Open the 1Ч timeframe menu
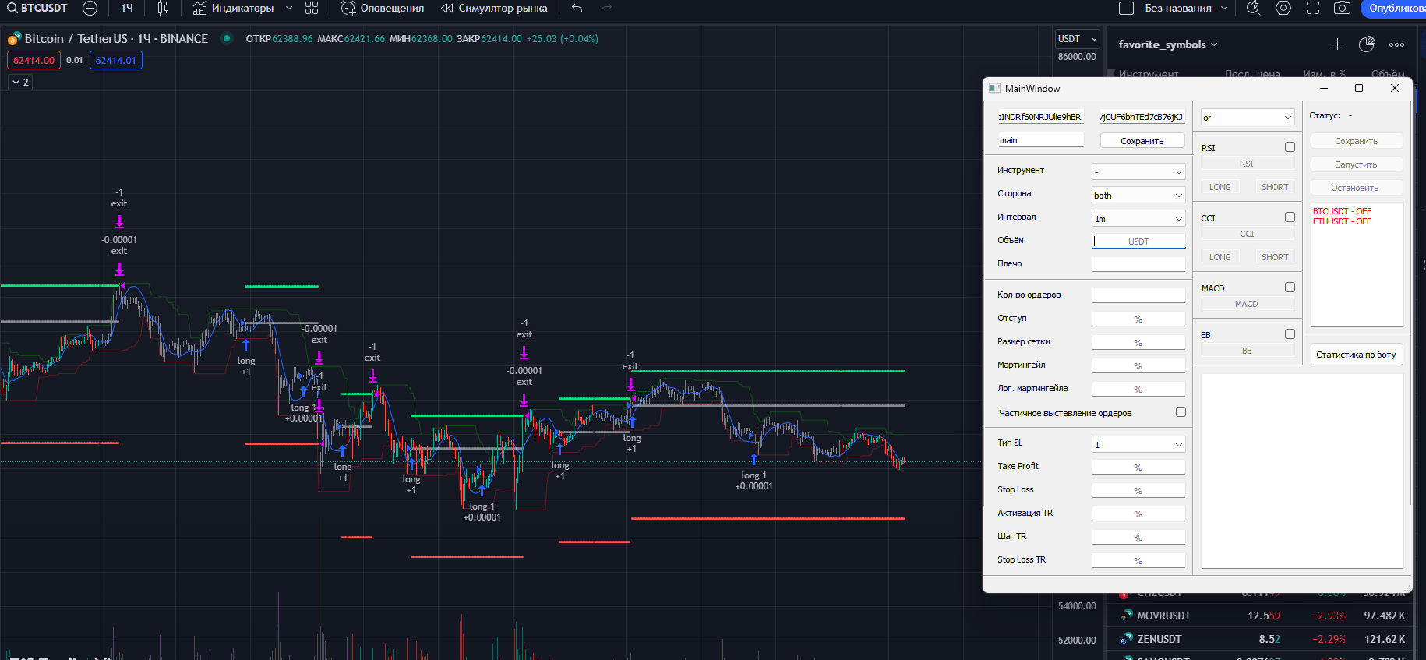The height and width of the screenshot is (660, 1426). pos(127,8)
